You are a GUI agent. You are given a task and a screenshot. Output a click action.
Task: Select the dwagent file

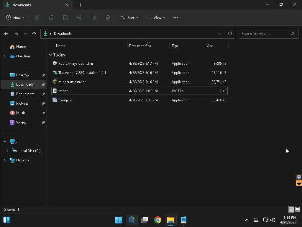click(139, 100)
